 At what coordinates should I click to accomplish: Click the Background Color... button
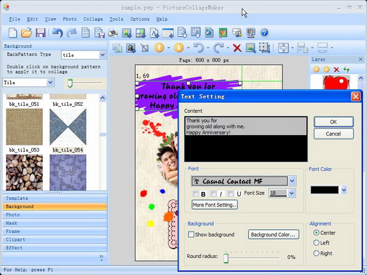pos(273,235)
